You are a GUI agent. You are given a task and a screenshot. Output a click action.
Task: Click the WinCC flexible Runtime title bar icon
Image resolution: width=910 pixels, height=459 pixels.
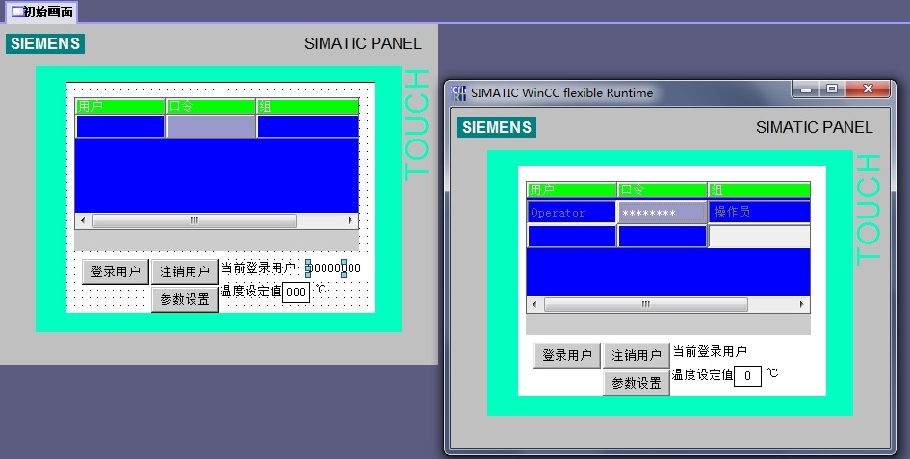(x=458, y=92)
